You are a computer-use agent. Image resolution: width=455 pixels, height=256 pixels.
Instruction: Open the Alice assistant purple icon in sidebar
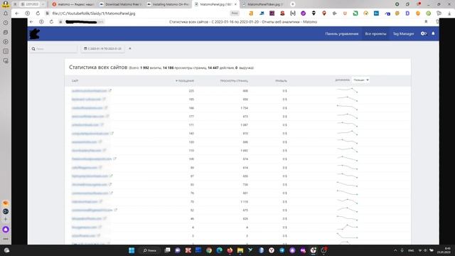[x=6, y=229]
